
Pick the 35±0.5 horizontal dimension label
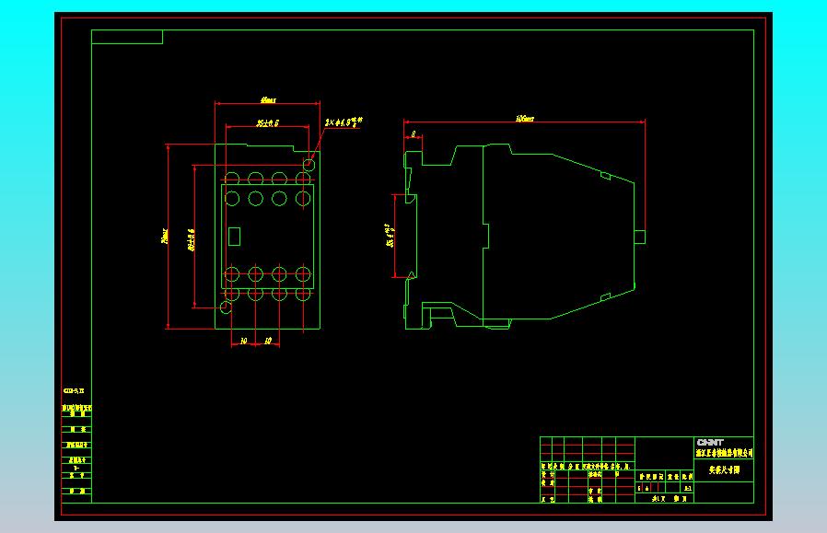coord(267,123)
